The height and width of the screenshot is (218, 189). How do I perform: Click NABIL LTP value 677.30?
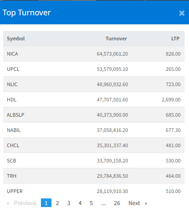[x=173, y=130]
